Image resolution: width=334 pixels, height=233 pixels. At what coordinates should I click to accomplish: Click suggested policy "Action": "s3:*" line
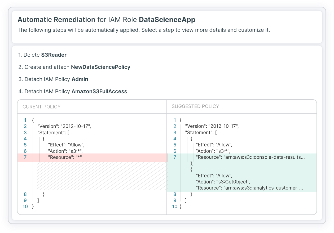[x=213, y=151]
